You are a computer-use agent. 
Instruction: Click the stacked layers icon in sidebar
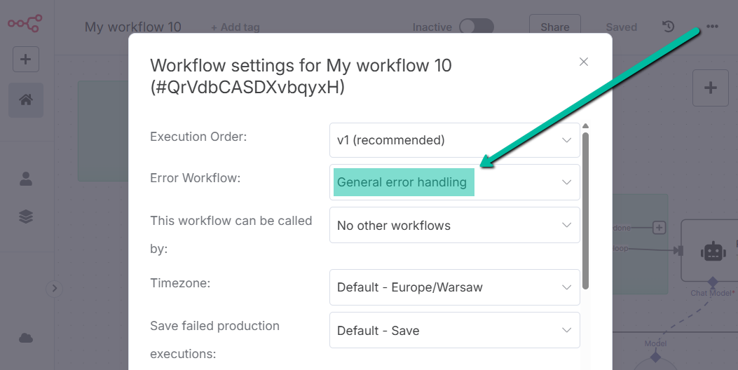coord(26,217)
